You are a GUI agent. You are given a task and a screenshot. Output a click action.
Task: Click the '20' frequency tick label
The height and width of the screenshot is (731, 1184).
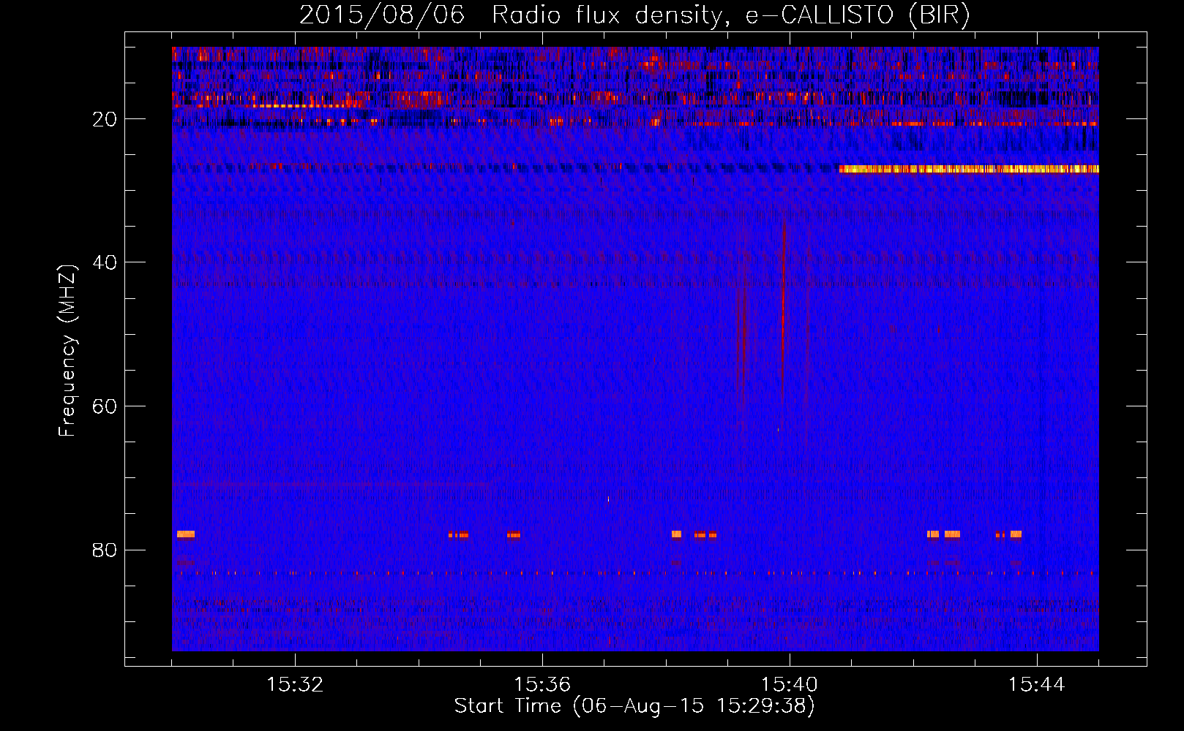(105, 119)
